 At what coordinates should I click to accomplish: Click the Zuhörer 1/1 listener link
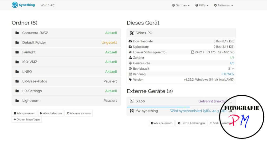pos(232,58)
